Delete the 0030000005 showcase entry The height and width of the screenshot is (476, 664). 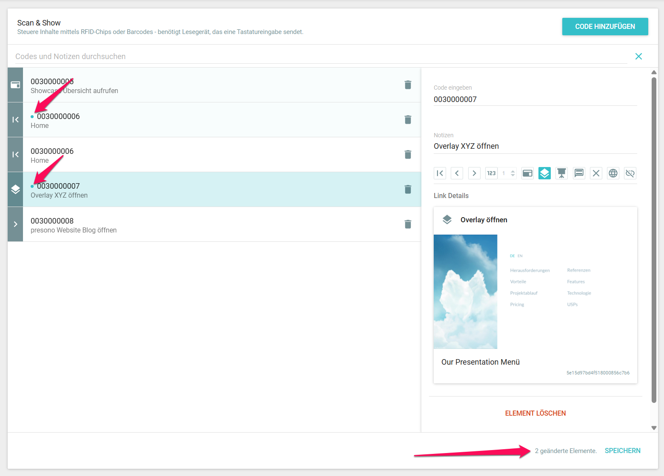point(408,85)
